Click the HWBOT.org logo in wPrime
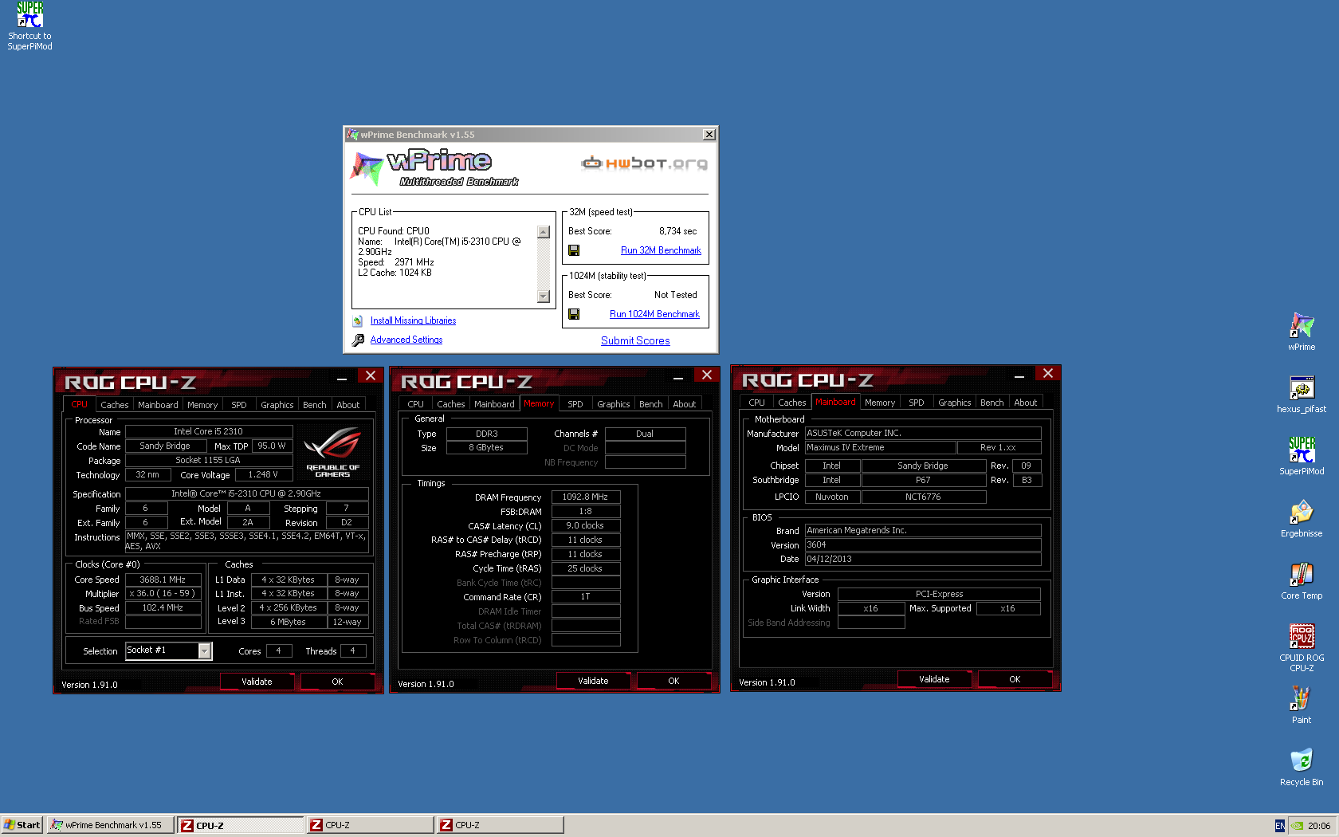 (x=644, y=163)
